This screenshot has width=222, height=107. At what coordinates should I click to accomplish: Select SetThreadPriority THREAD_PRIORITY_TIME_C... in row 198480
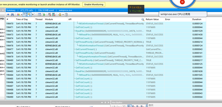[109, 60]
